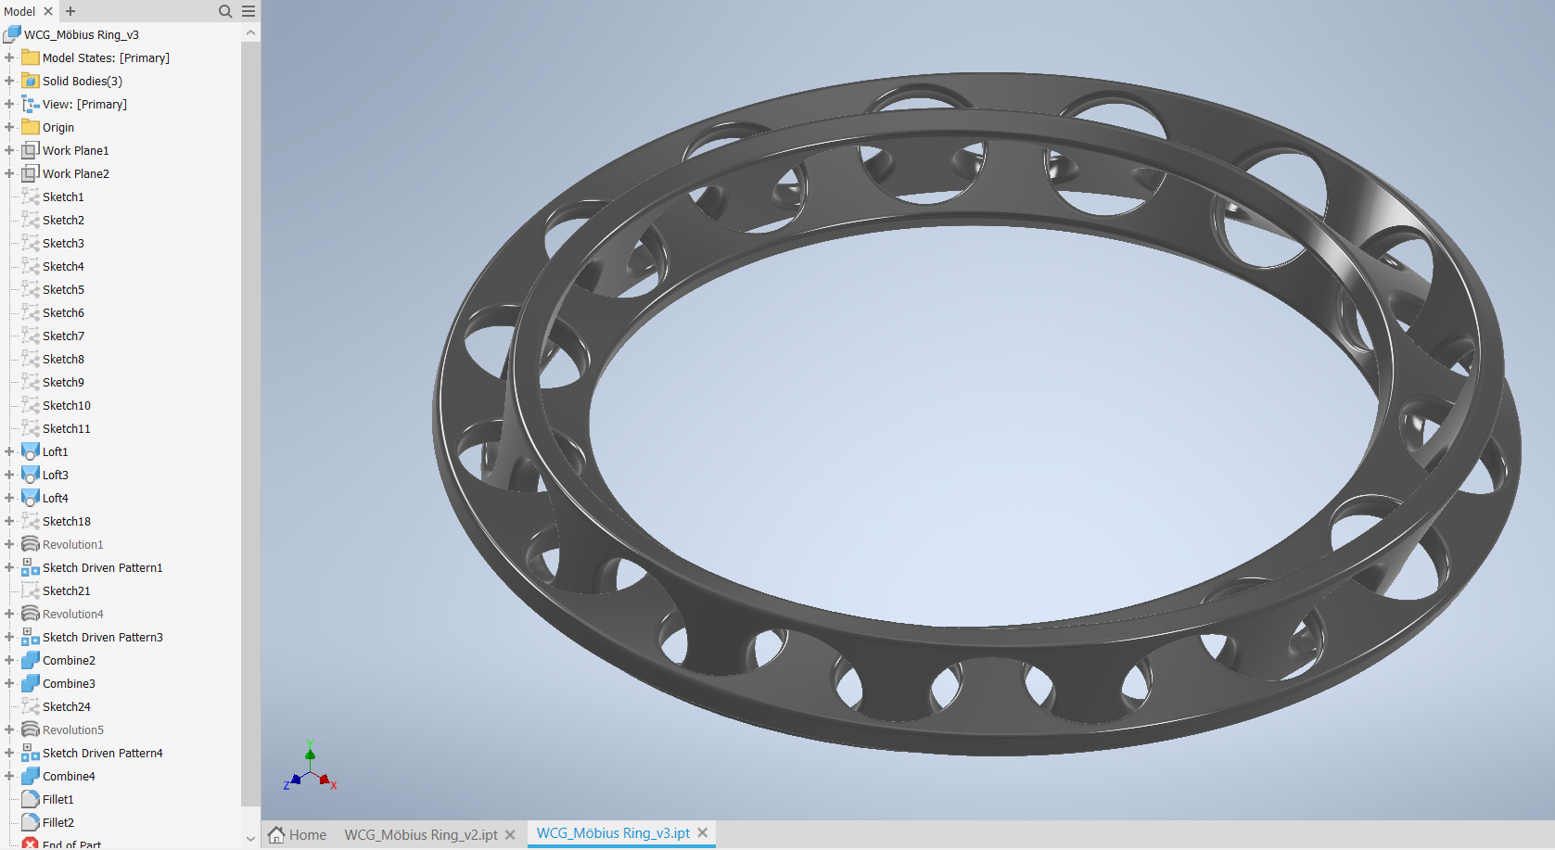This screenshot has height=850, width=1555.
Task: Close the Model browser tab
Action: click(48, 11)
